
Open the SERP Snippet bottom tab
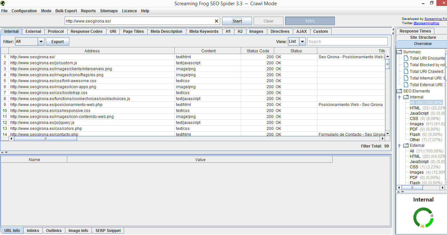point(108,230)
